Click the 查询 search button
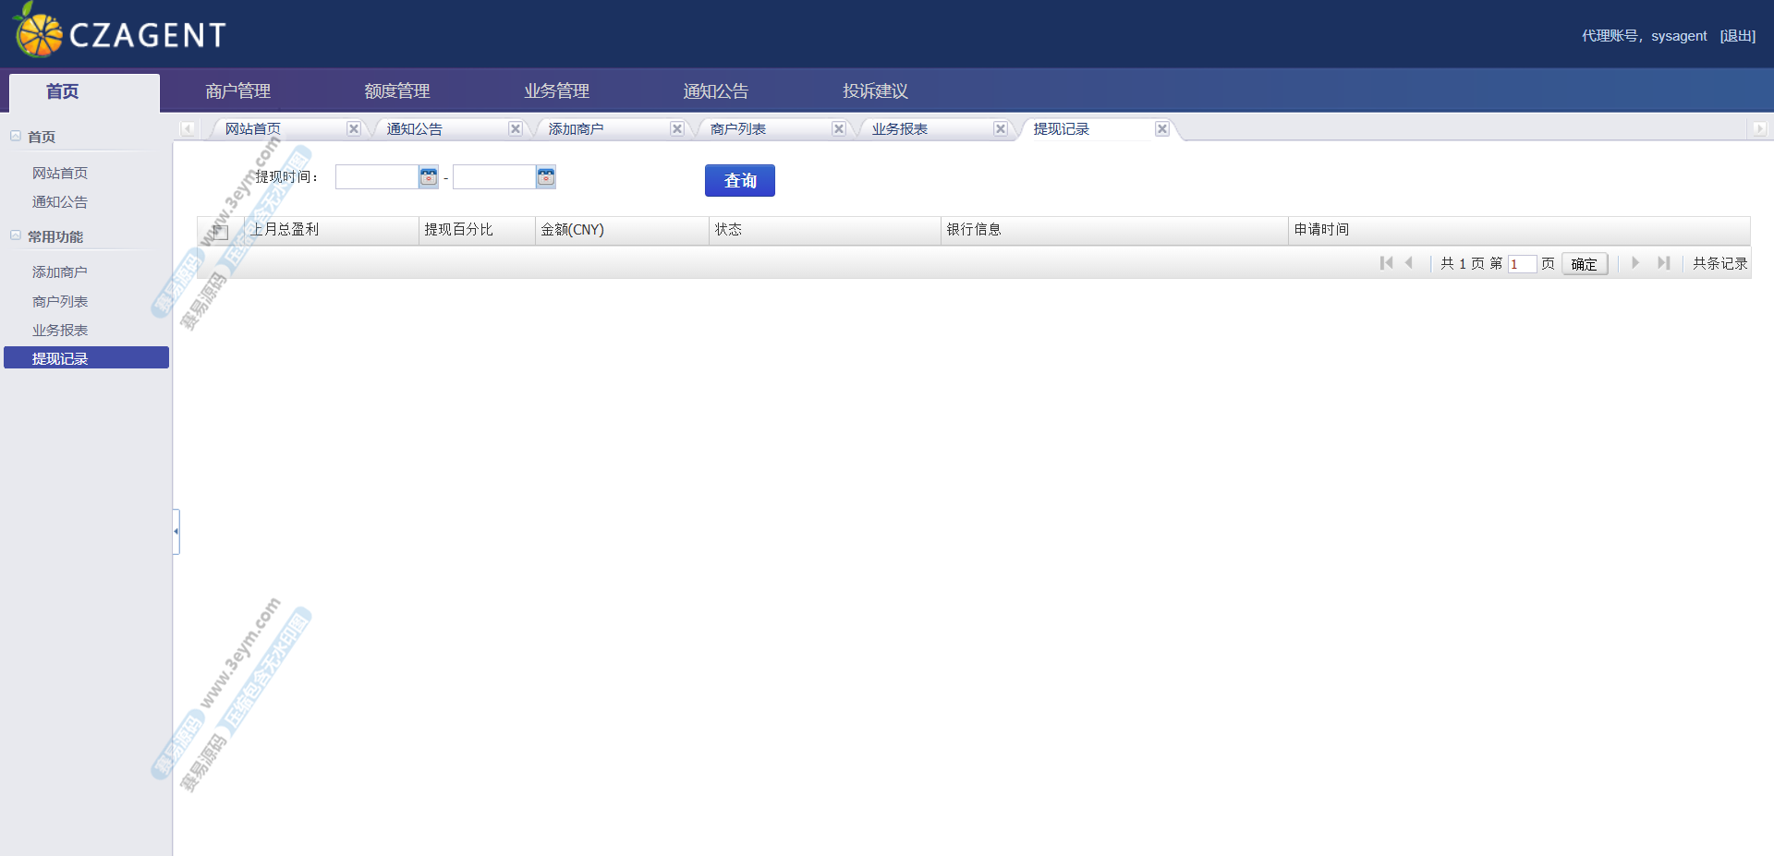Image resolution: width=1774 pixels, height=856 pixels. coord(739,181)
